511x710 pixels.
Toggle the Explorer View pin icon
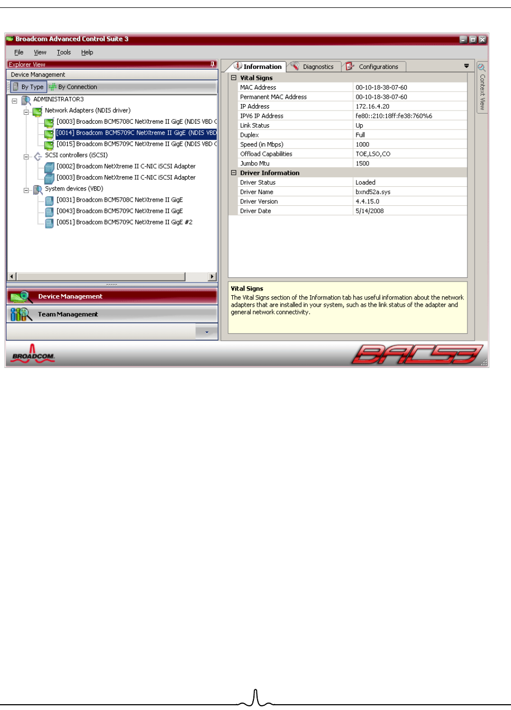(x=212, y=64)
